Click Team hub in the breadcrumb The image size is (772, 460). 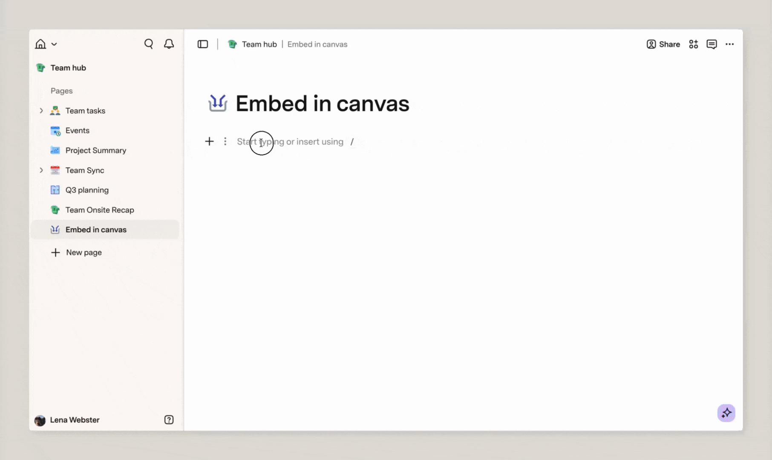pyautogui.click(x=259, y=44)
